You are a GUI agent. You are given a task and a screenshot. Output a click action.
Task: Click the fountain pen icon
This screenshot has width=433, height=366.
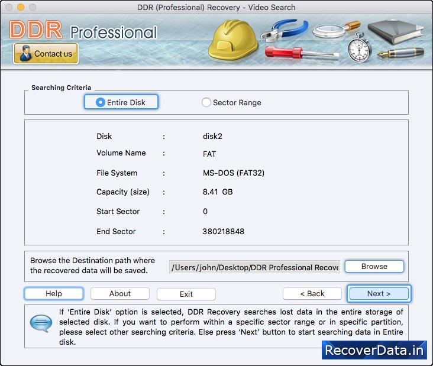(400, 53)
